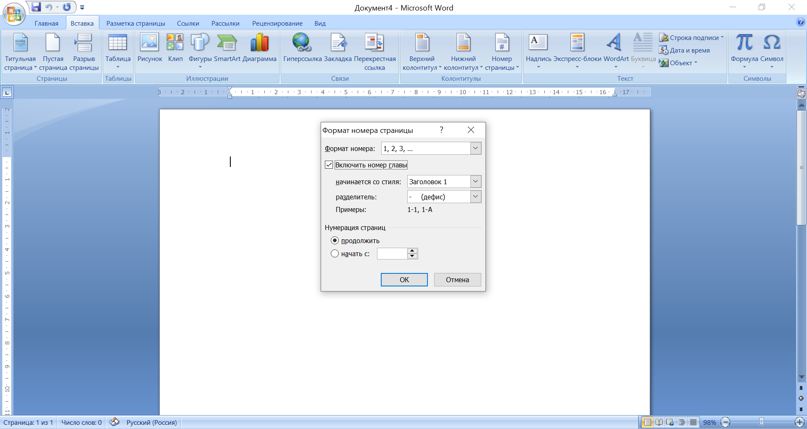Viewport: 807px width, 429px height.
Task: Select the начать с radio button
Action: [335, 254]
